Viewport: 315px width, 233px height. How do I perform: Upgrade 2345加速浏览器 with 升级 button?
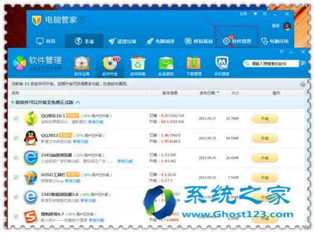tap(265, 158)
